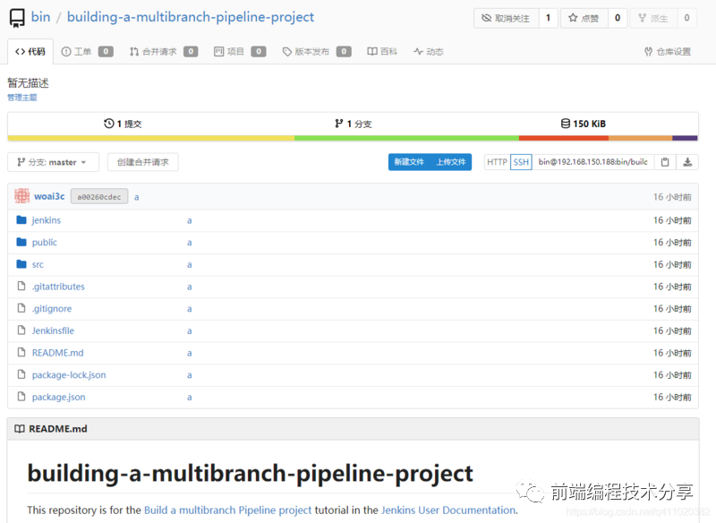
Task: Open 仓库设置 repository settings
Action: 668,52
